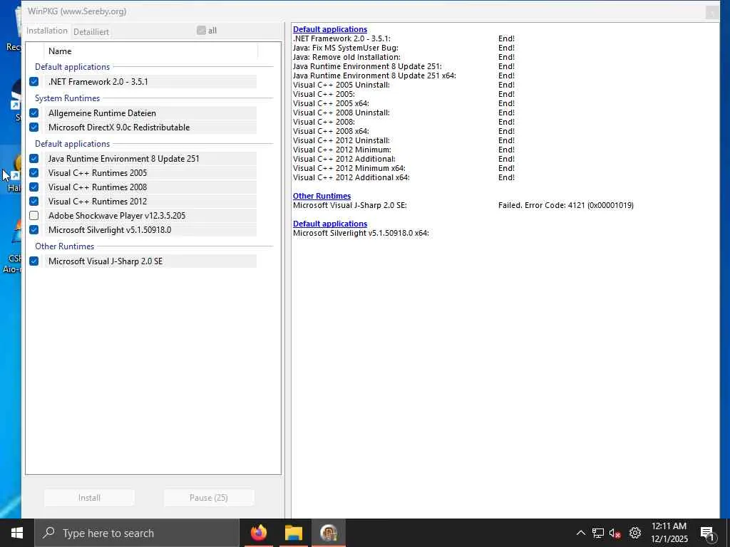Select the Default applications group header above Java
The height and width of the screenshot is (547, 730).
(x=73, y=144)
